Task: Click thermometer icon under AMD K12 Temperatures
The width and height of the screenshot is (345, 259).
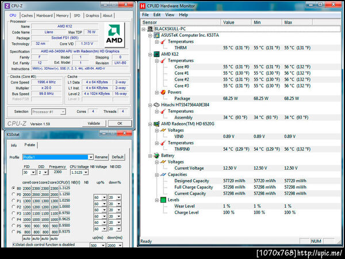Action: pos(163,60)
